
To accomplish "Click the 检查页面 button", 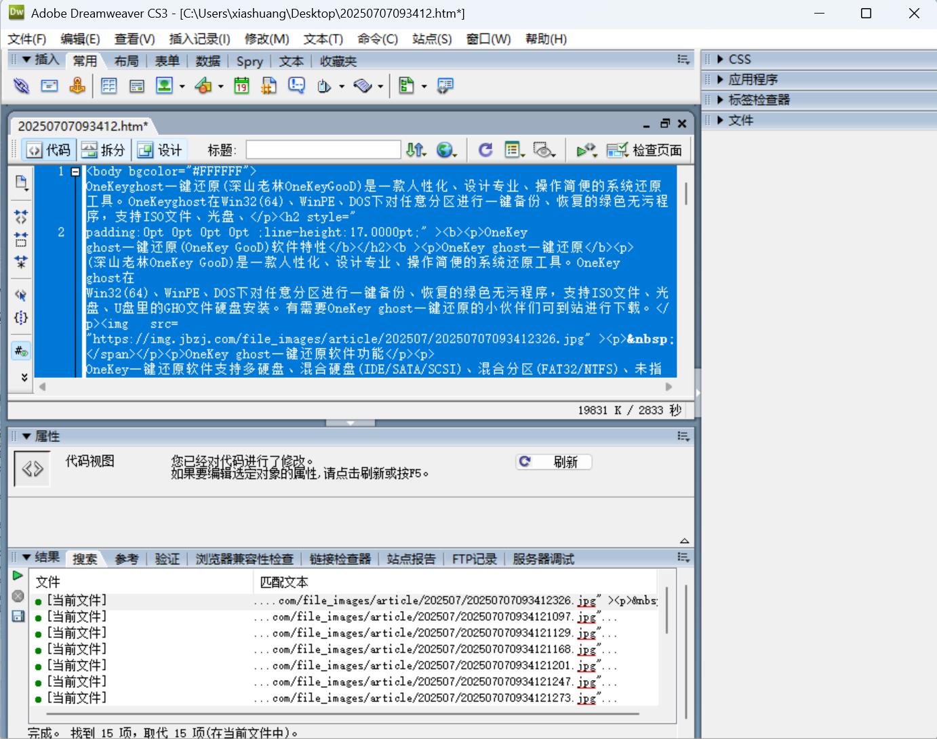I will point(645,150).
